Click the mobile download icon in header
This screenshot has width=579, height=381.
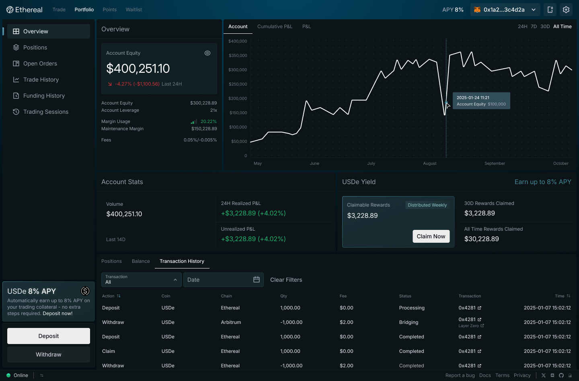pos(550,10)
